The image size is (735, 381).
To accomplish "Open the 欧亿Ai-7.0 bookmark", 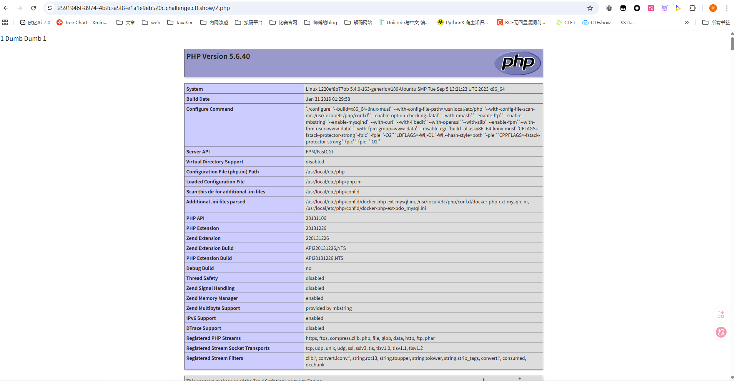I will pyautogui.click(x=35, y=22).
